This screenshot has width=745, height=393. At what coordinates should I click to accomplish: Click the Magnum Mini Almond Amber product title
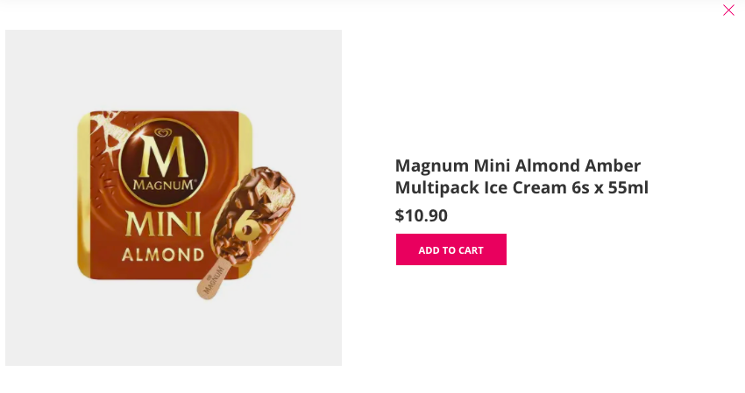coord(521,176)
